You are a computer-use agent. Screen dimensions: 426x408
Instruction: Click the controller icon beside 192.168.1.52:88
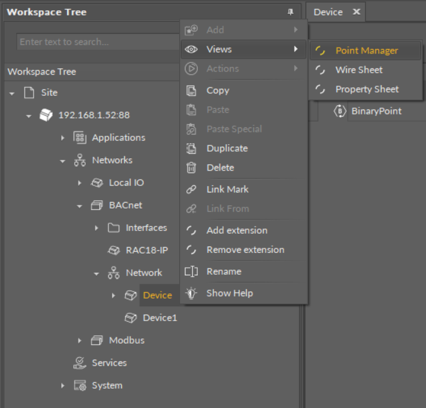46,115
